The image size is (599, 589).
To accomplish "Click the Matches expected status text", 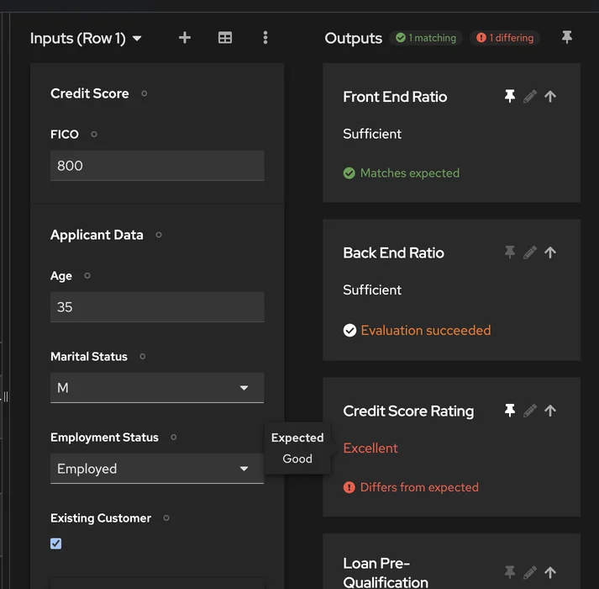I will pyautogui.click(x=410, y=173).
